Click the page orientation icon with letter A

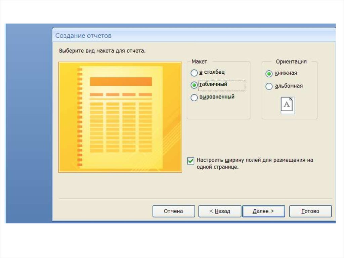(288, 105)
